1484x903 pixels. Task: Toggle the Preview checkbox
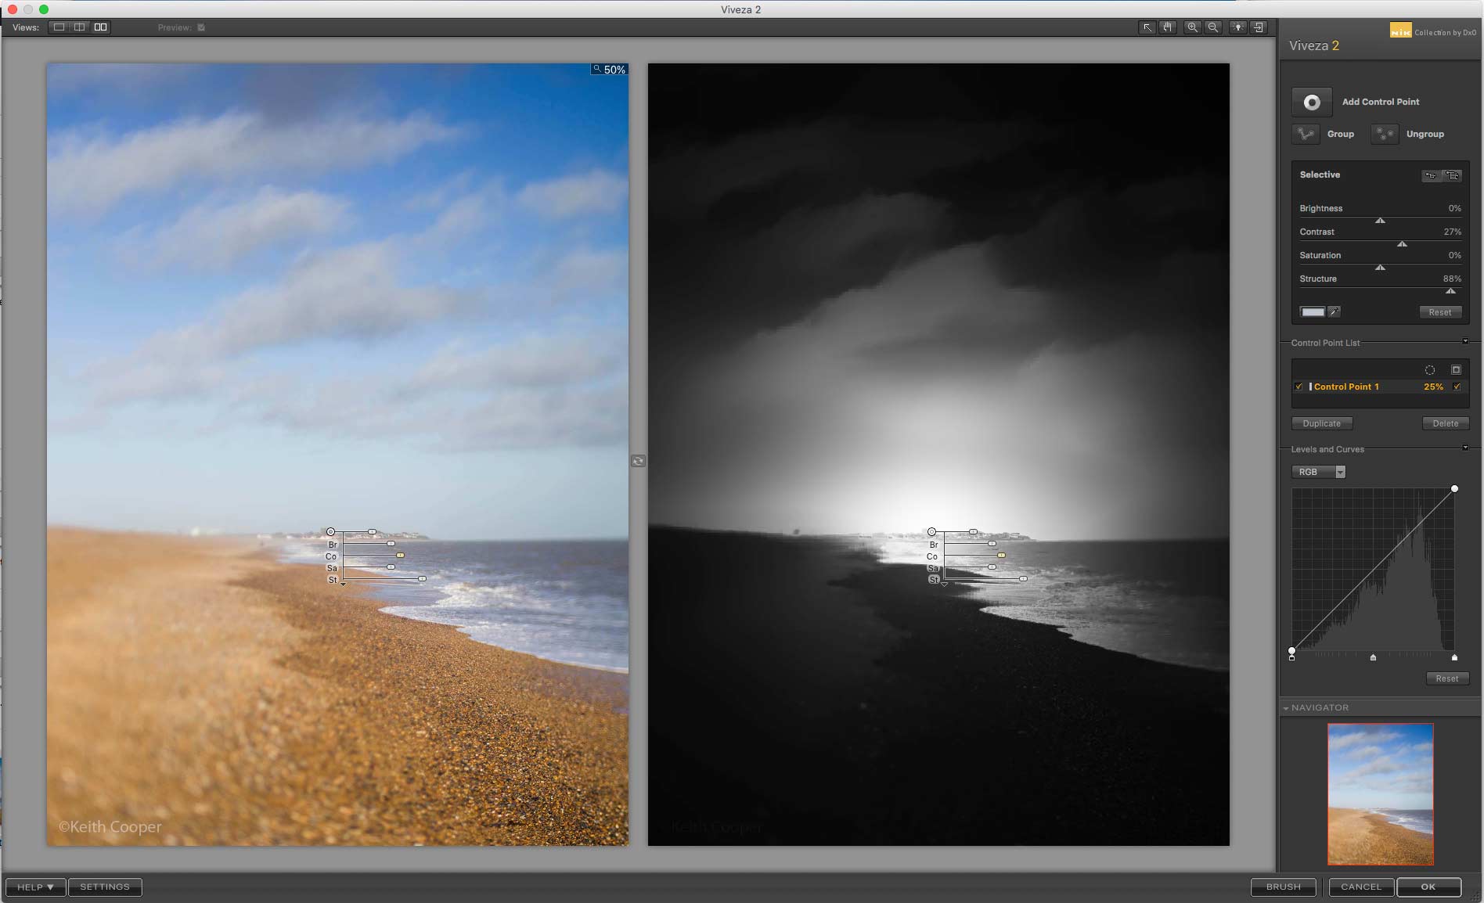[201, 27]
